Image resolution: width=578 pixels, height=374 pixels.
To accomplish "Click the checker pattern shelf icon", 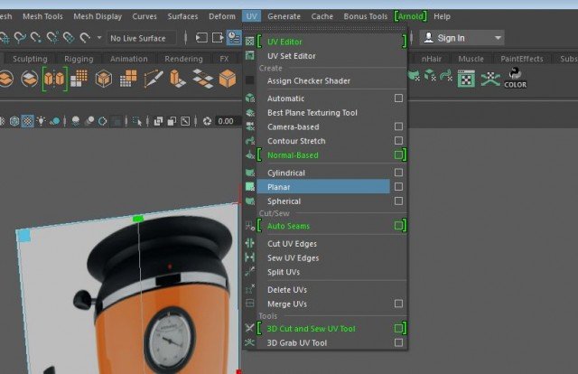I will (466, 79).
